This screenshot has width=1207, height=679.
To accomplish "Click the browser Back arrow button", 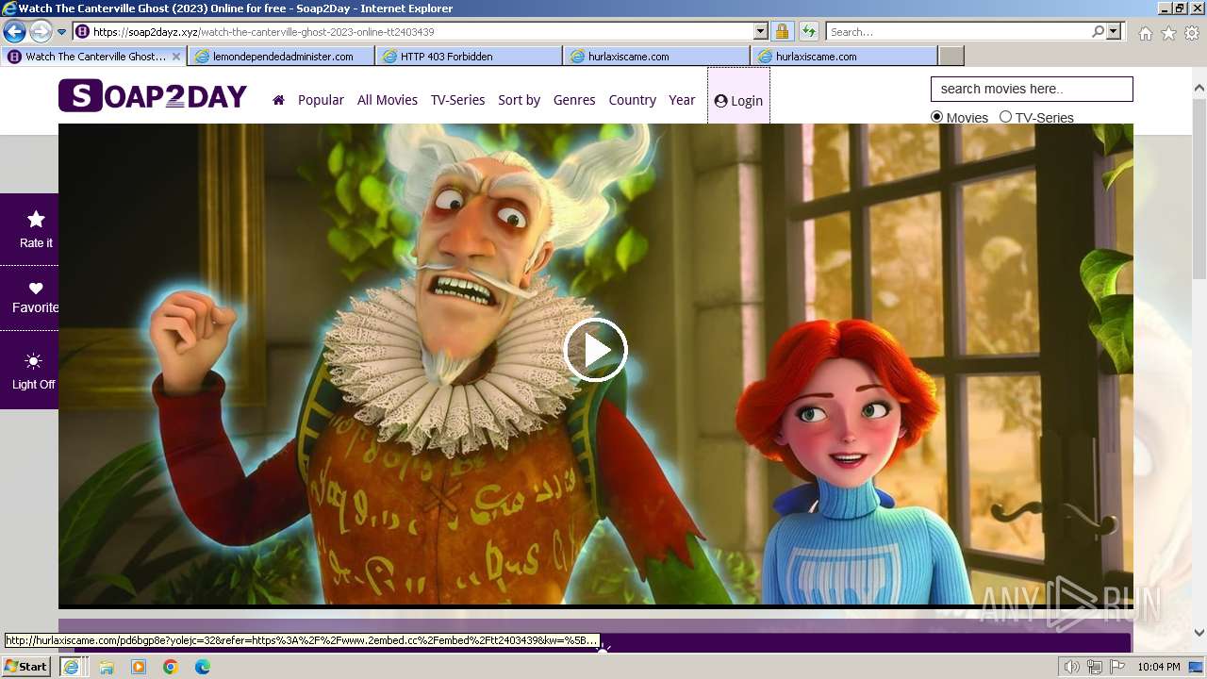I will click(15, 31).
